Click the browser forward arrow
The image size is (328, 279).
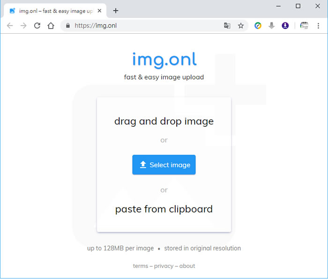click(23, 26)
